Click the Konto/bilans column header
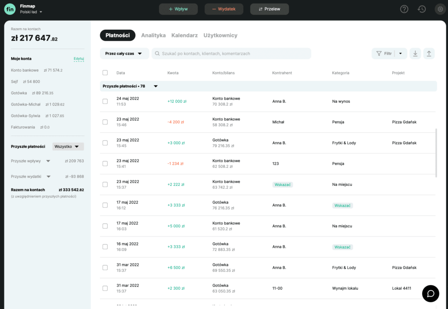Image resolution: width=448 pixels, height=309 pixels. click(x=224, y=73)
